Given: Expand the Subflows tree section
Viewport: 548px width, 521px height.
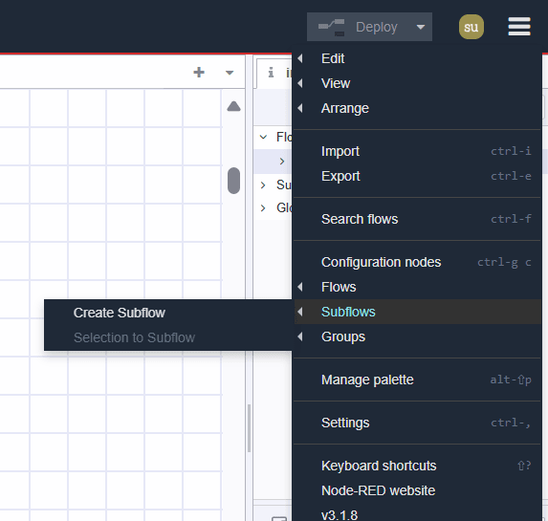Looking at the screenshot, I should [263, 185].
